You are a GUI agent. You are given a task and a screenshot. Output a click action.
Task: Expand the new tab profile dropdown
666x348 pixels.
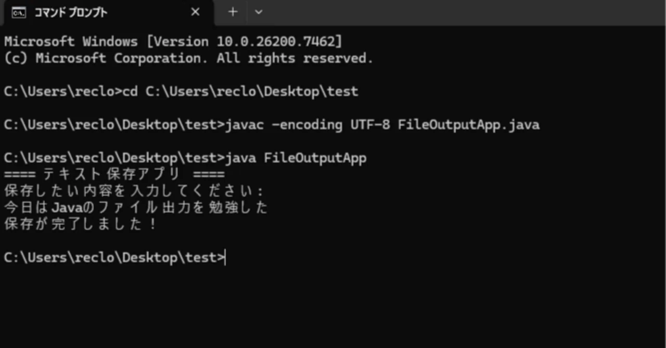pyautogui.click(x=258, y=12)
